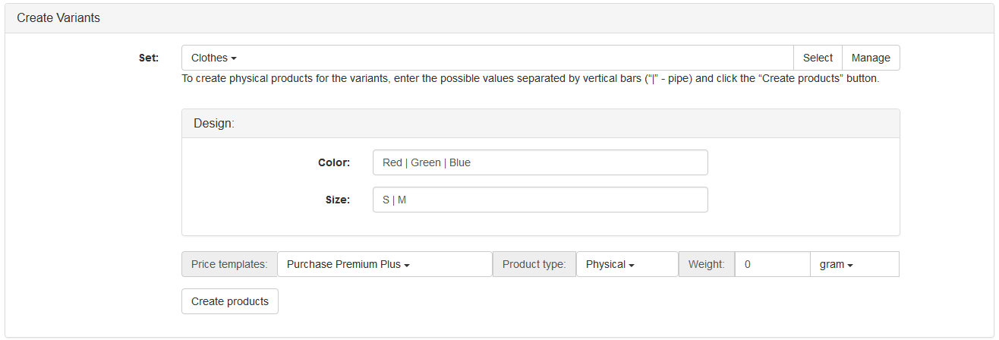Click the Price templates addon label

tap(229, 264)
